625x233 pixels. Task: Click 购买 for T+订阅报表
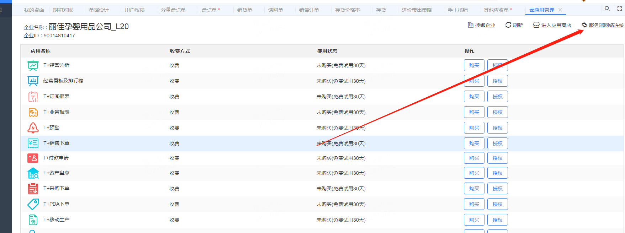(474, 97)
